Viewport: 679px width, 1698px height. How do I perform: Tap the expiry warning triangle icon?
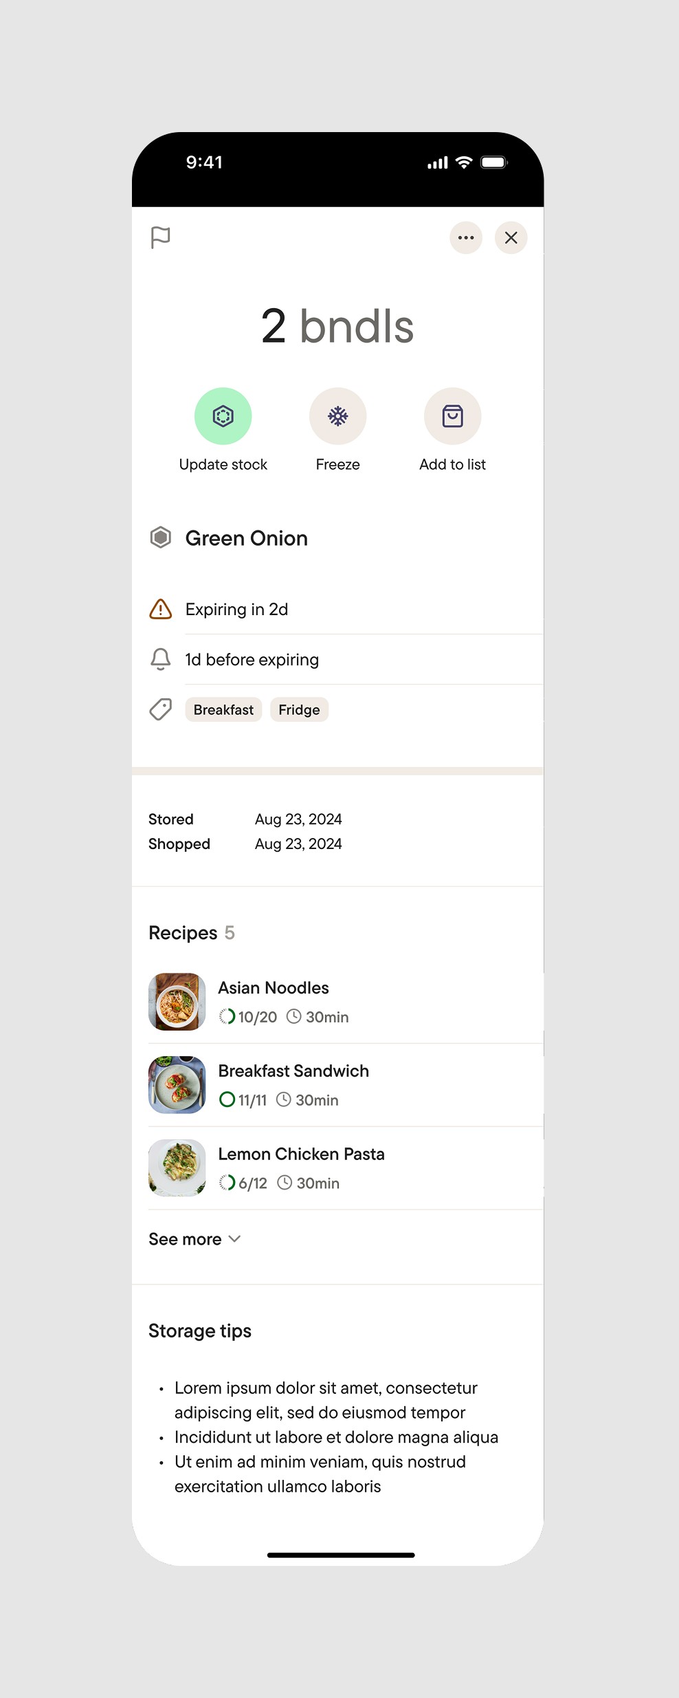[x=160, y=609]
